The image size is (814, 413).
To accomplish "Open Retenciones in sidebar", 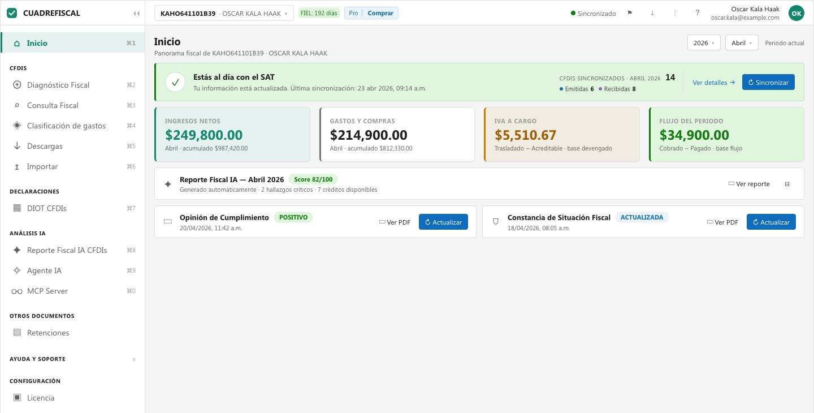I will (72, 333).
